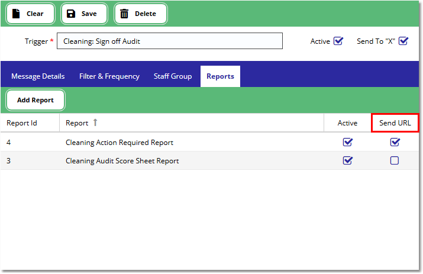Toggle the Send To "X" checkbox

403,41
